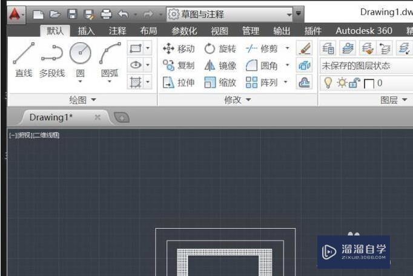Toggle layer 0 on/off lightbulb
This screenshot has width=413, height=276.
point(328,83)
